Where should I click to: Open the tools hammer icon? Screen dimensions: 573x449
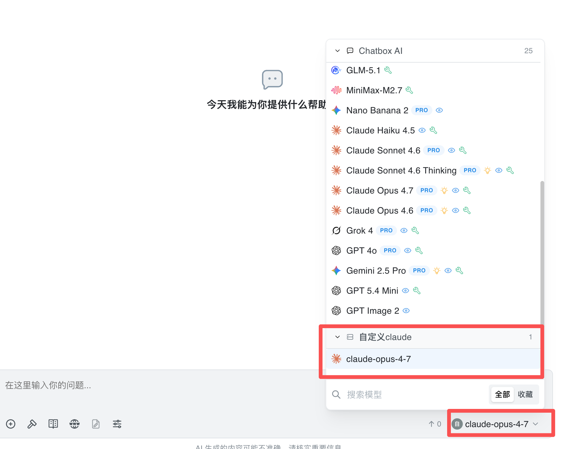(x=32, y=424)
